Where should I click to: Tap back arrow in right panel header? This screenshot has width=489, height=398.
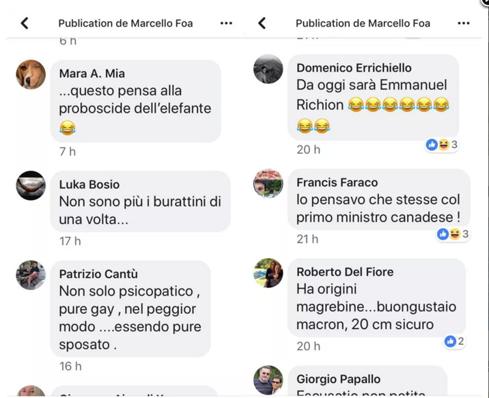[x=262, y=23]
